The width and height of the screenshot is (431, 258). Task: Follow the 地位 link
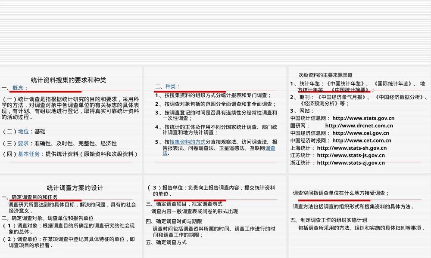pyautogui.click(x=23, y=131)
